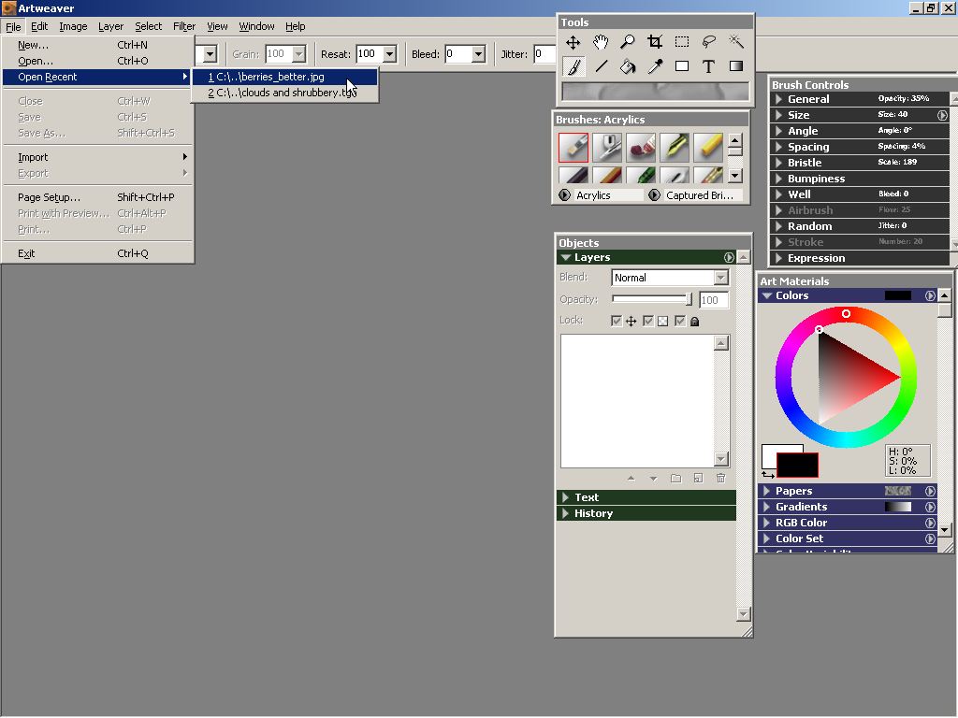Select the Magic Wand tool
The image size is (958, 718).
point(736,42)
